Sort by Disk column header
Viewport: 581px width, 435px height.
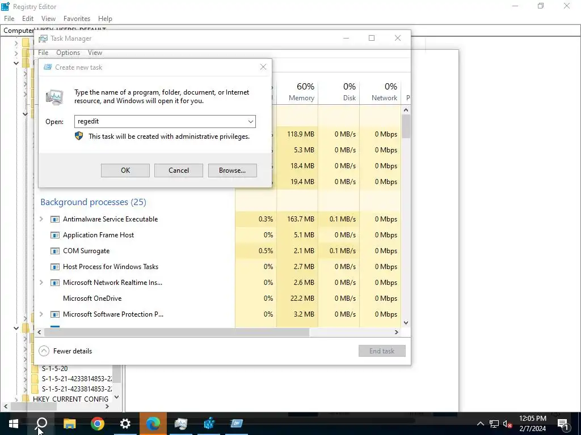(339, 92)
